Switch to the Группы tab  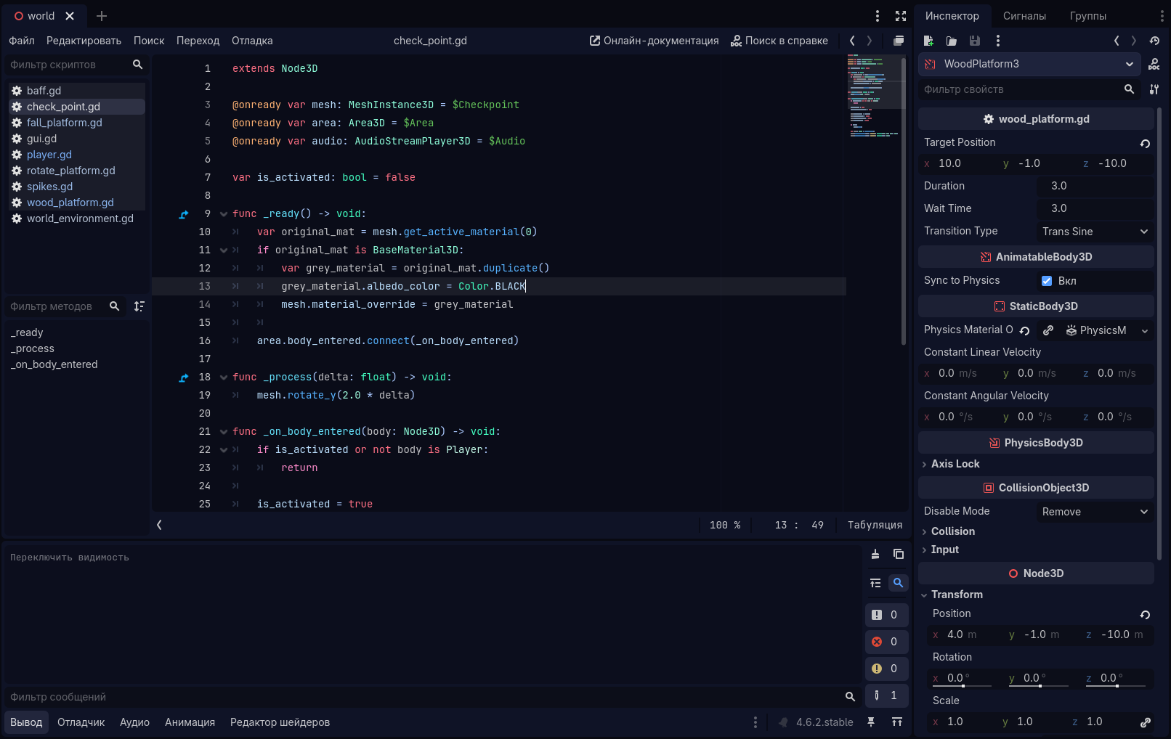[1087, 16]
